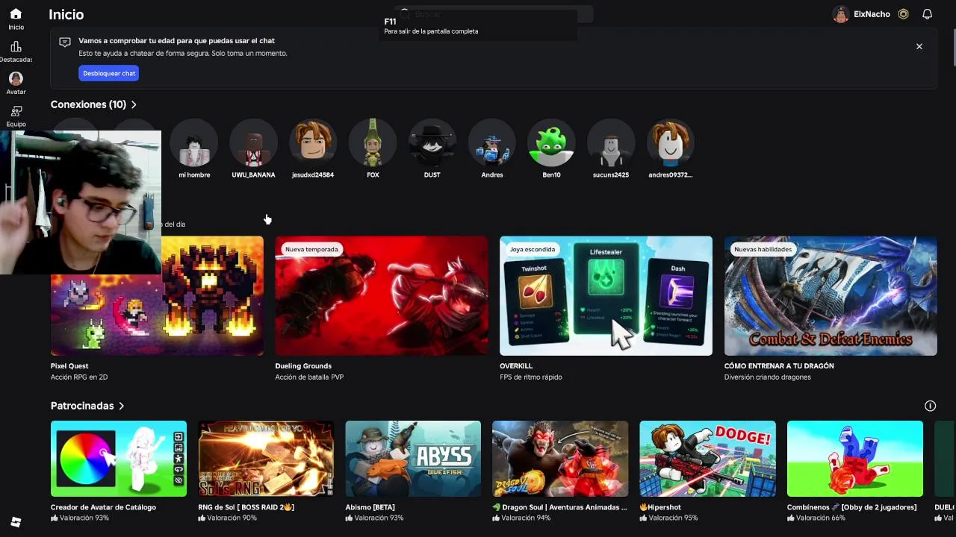
Task: Open the Dueling Grounds game image
Action: (381, 296)
